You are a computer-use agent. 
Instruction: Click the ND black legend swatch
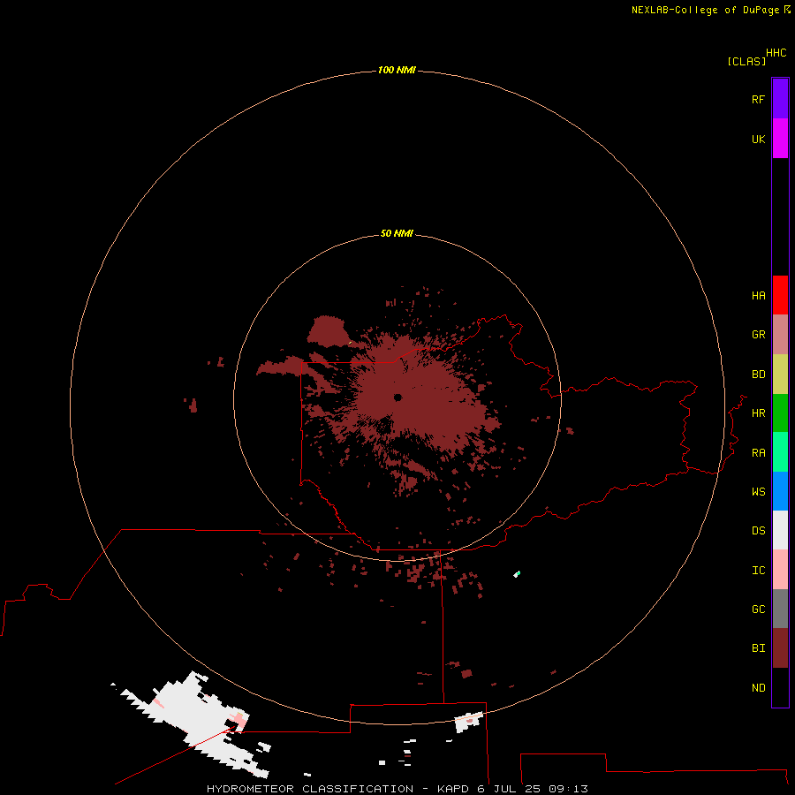(x=780, y=687)
